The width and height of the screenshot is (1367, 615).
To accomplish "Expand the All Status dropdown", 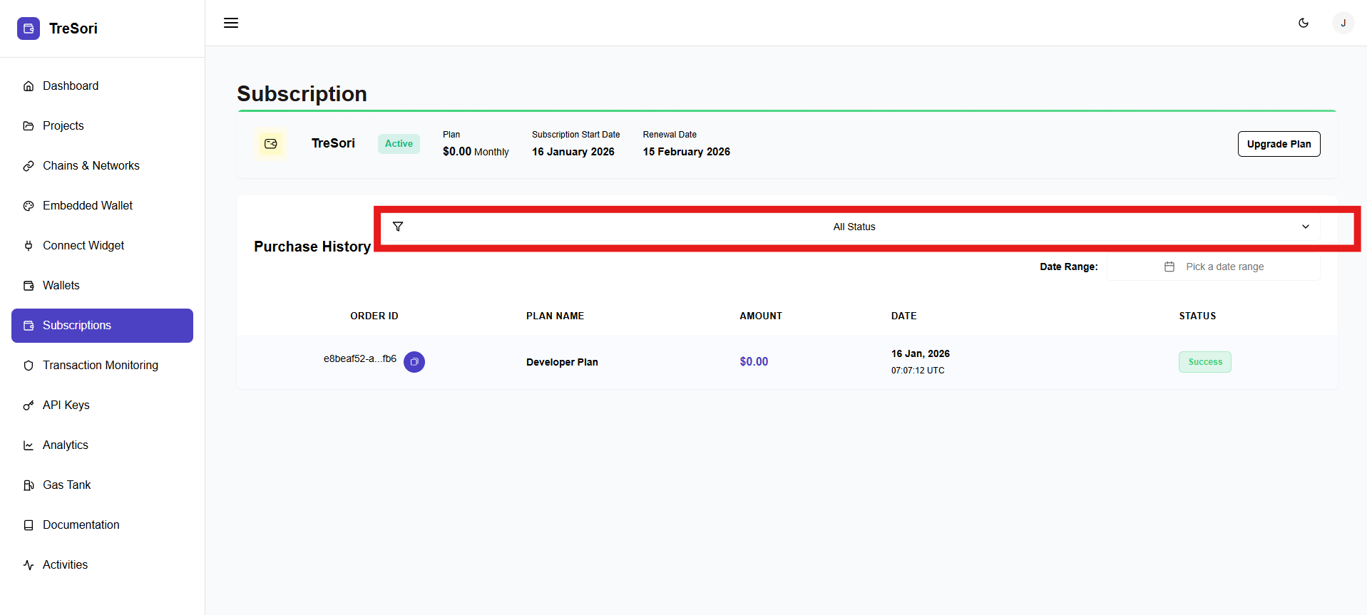I will [x=854, y=227].
